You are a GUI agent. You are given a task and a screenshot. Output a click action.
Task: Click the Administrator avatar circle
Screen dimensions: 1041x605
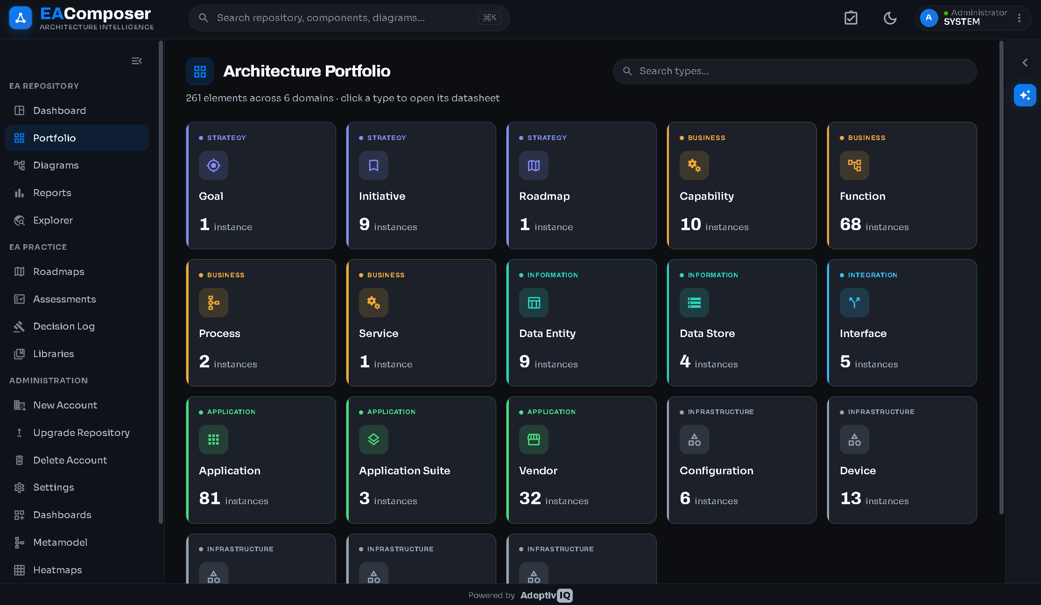click(929, 18)
